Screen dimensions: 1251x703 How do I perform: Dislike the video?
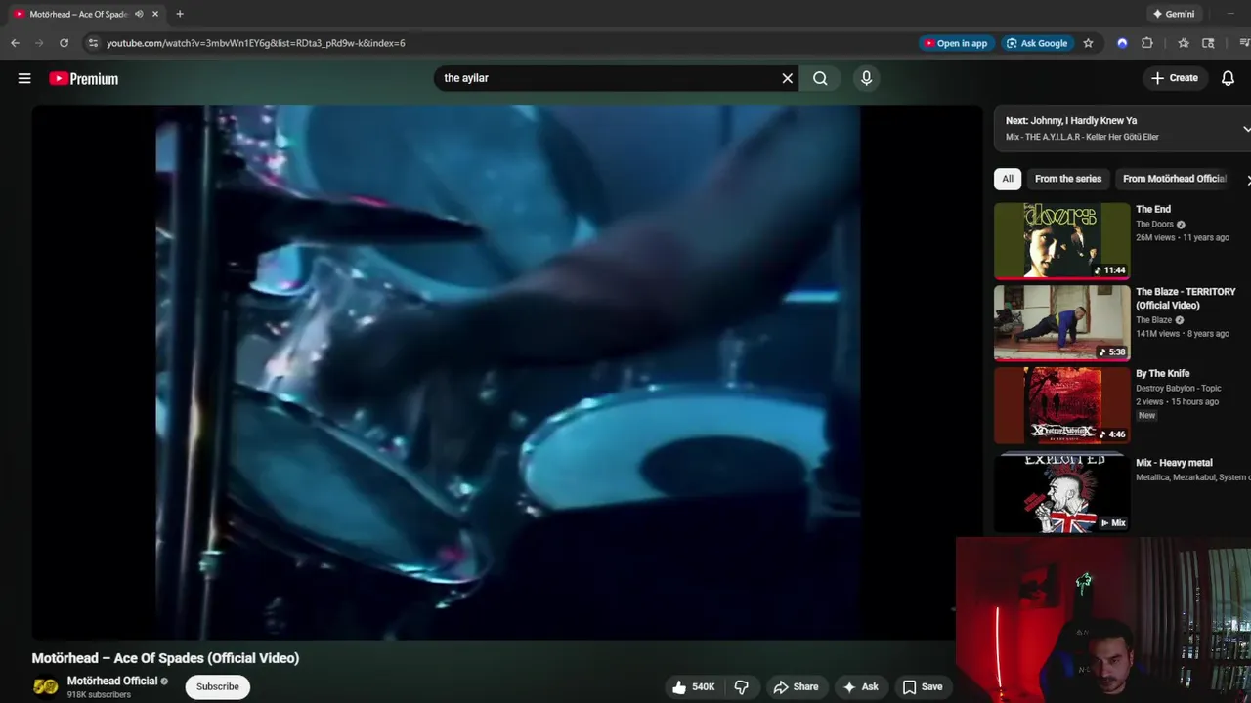[741, 687]
